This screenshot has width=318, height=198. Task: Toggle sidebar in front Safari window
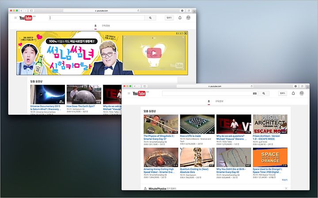tap(145, 86)
